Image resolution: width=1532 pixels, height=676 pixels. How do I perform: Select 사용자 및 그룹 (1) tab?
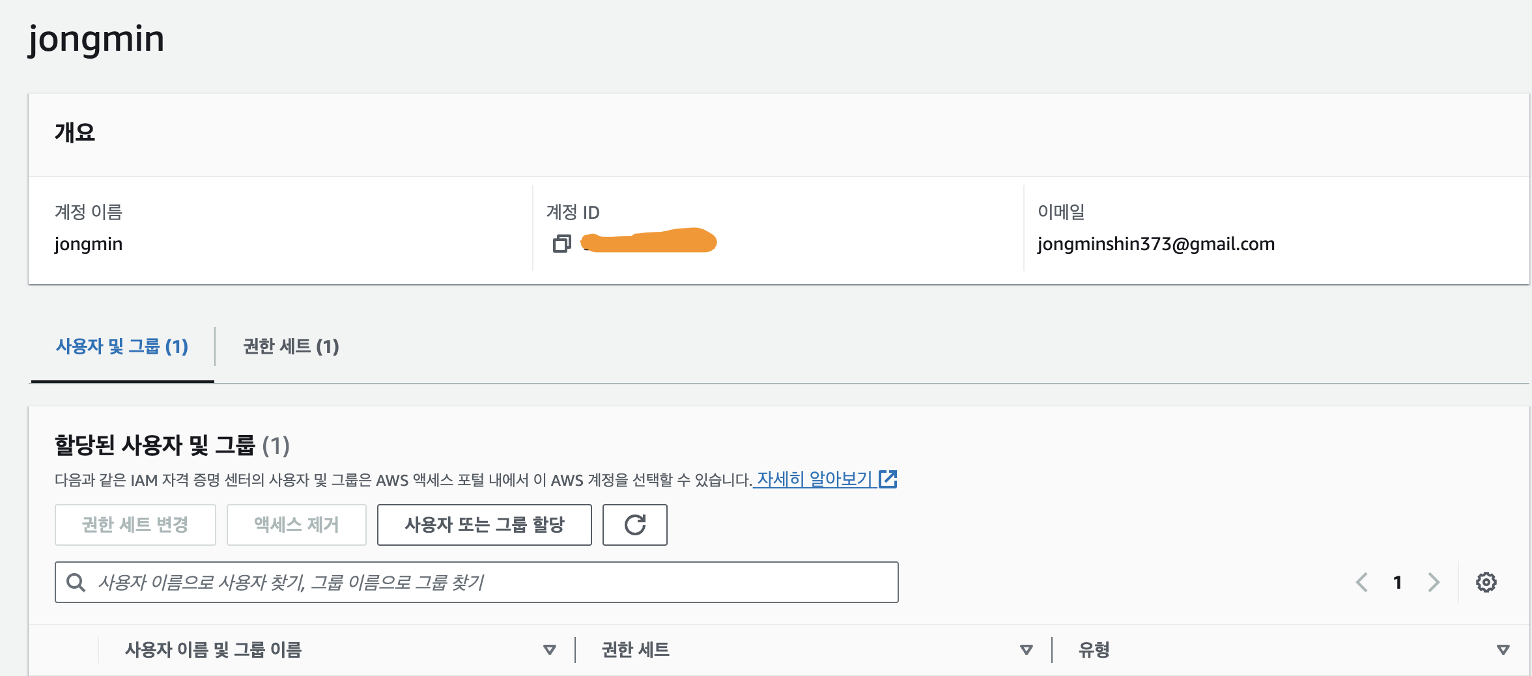[122, 346]
